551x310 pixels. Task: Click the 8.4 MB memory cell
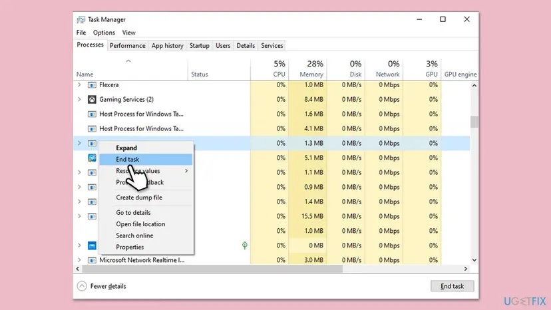click(308, 100)
